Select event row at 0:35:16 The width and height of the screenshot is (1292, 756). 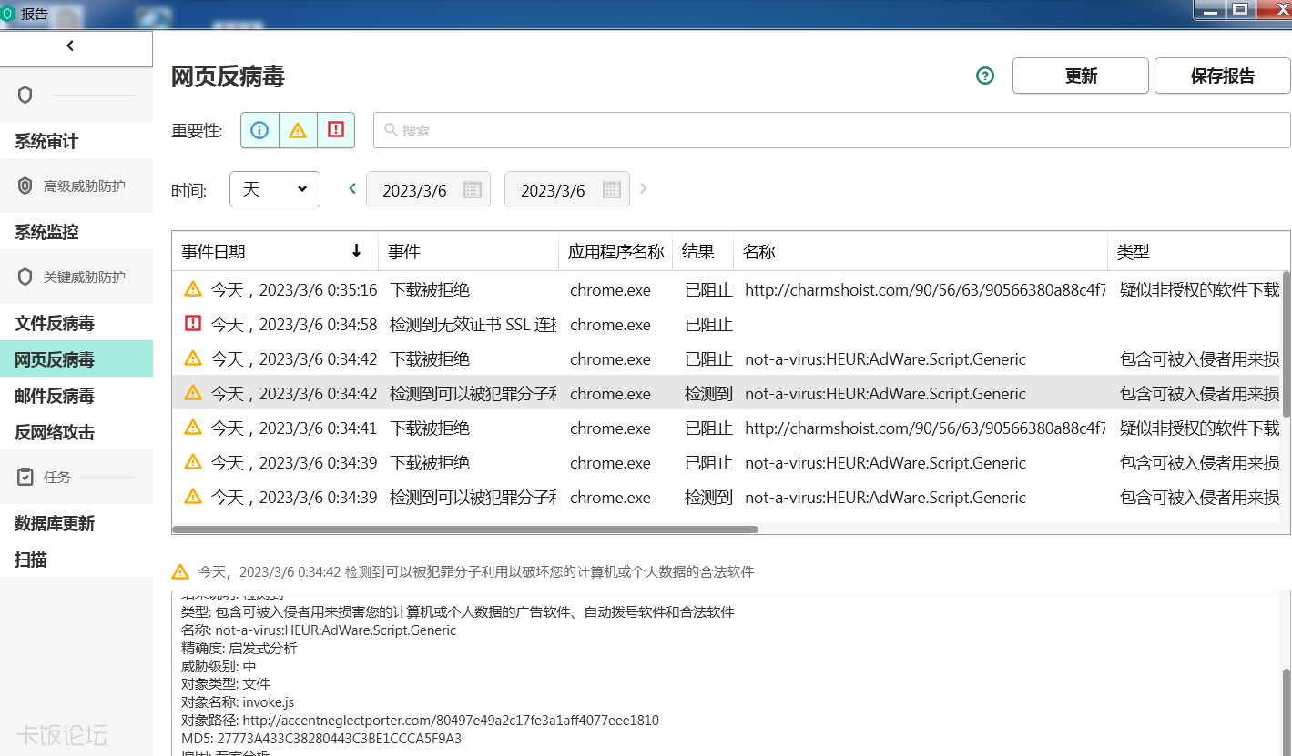(726, 290)
